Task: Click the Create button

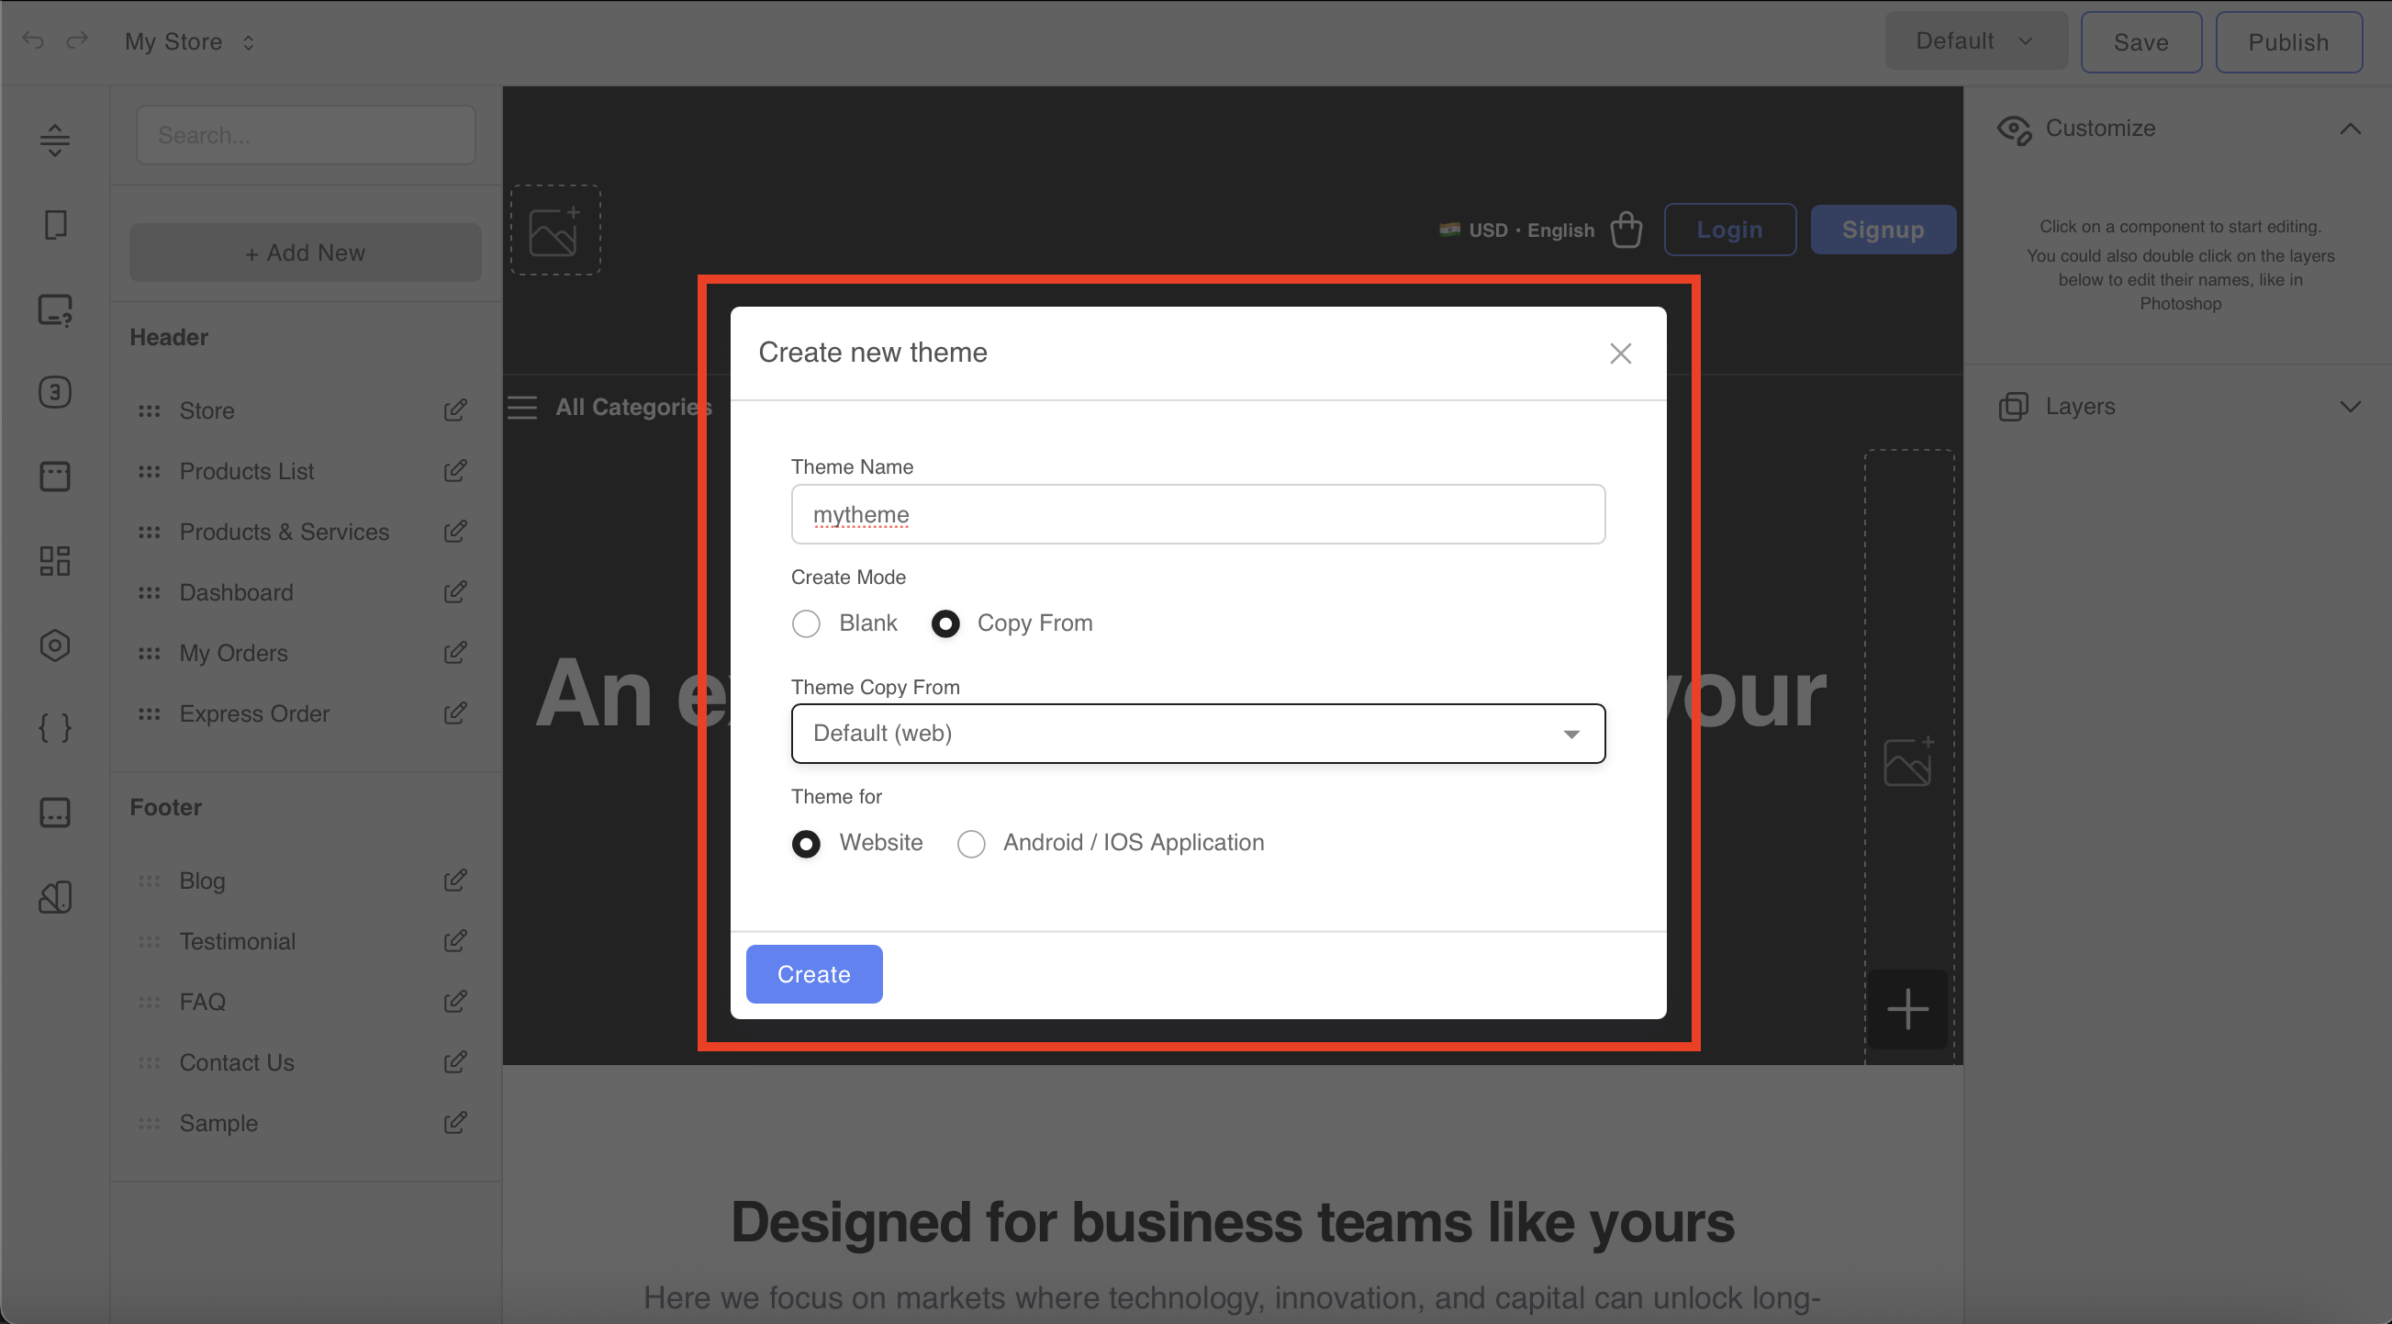Action: (813, 974)
